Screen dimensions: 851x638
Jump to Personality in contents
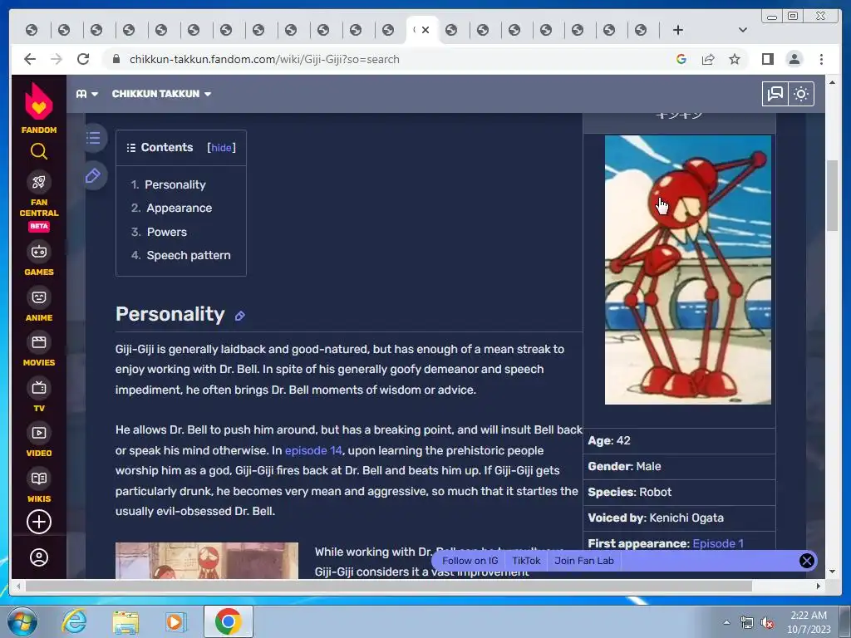tap(175, 184)
